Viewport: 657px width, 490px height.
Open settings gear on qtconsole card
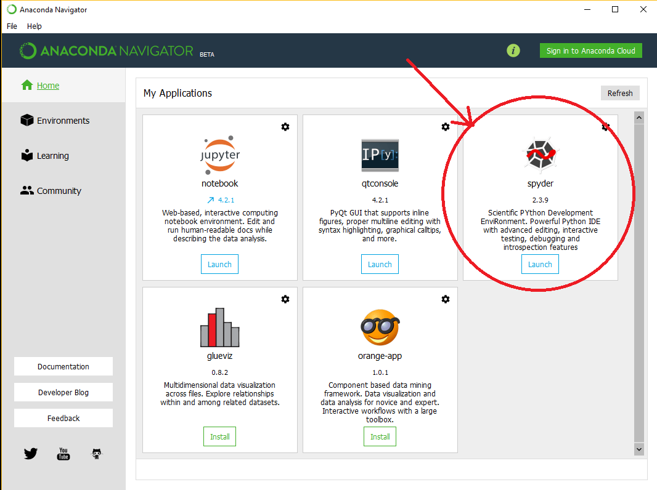coord(446,127)
